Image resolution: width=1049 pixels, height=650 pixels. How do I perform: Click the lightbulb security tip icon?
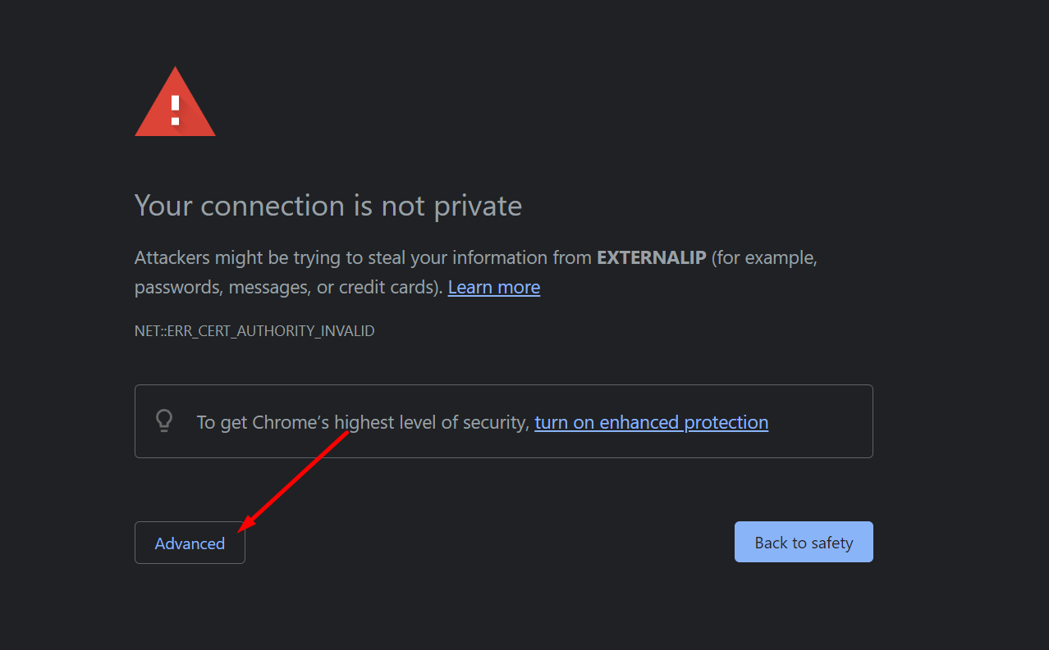(x=164, y=421)
